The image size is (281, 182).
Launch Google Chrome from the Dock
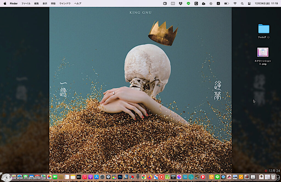(x=144, y=177)
